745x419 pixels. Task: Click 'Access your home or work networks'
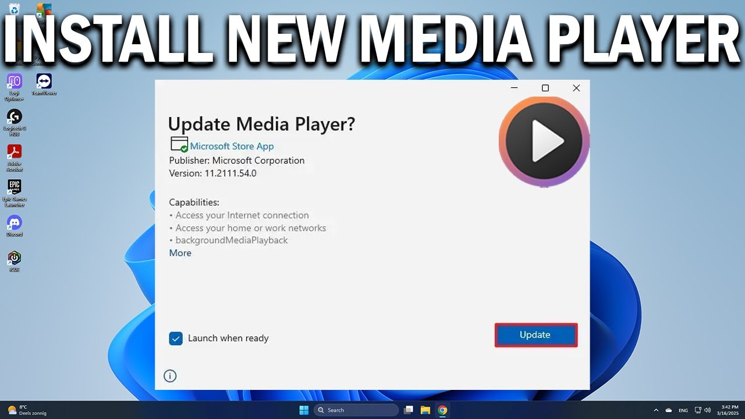(x=251, y=228)
